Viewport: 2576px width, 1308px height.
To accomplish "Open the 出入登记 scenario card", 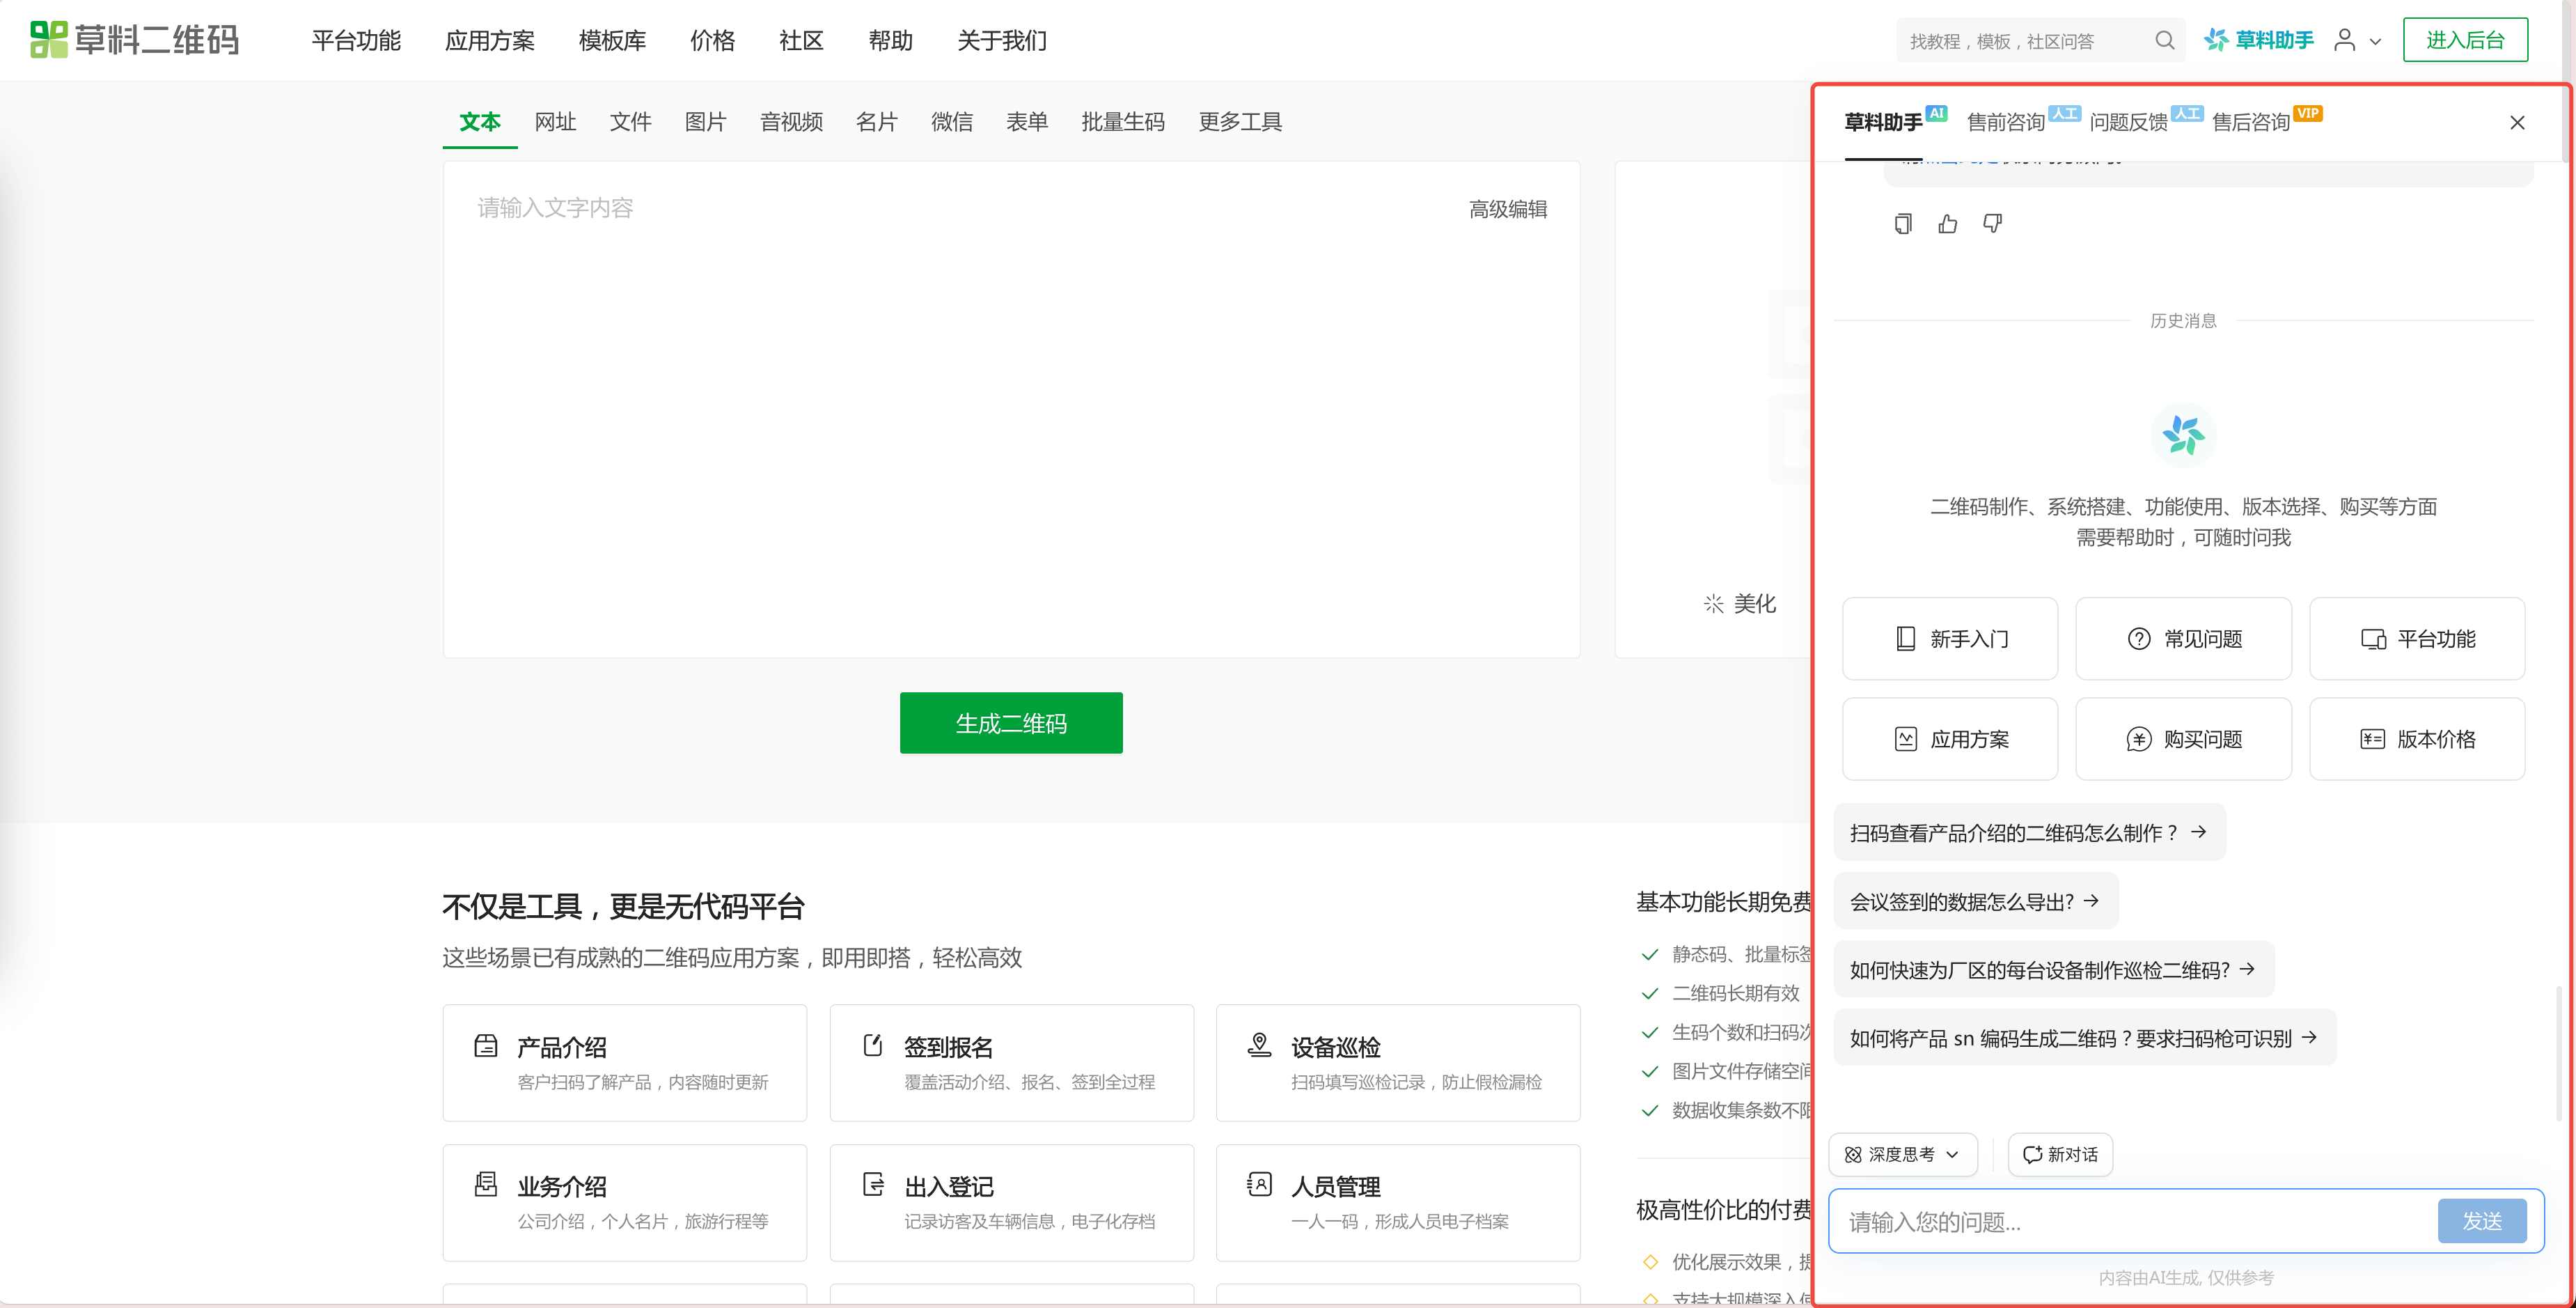I will click(x=1011, y=1203).
